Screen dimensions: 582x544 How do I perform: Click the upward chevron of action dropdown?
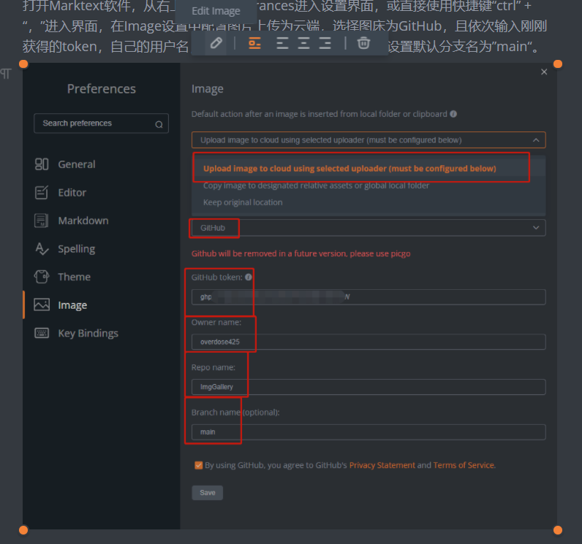click(x=536, y=140)
